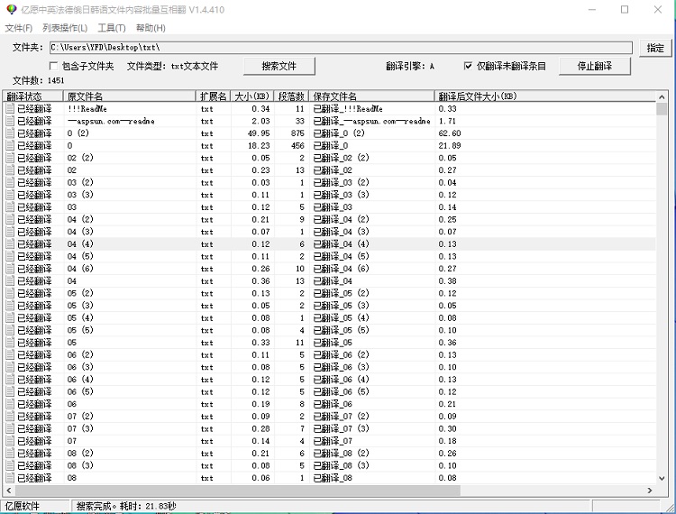
Task: Select the file icon next to 07 (2)
Action: click(x=10, y=417)
